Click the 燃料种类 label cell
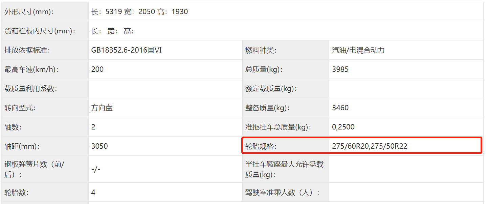The image size is (486, 204). pos(261,50)
